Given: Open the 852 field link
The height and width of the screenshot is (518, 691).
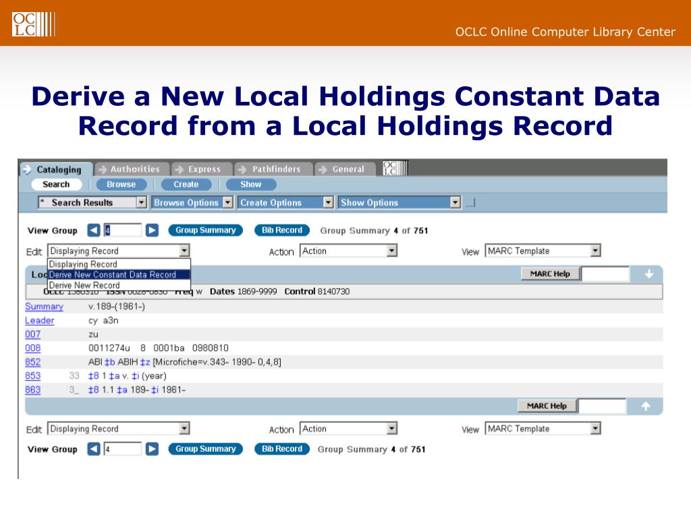Looking at the screenshot, I should pos(32,362).
